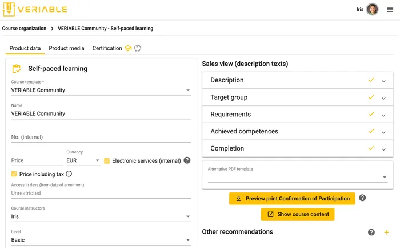Click the Self-paced learning heading

[x=58, y=69]
